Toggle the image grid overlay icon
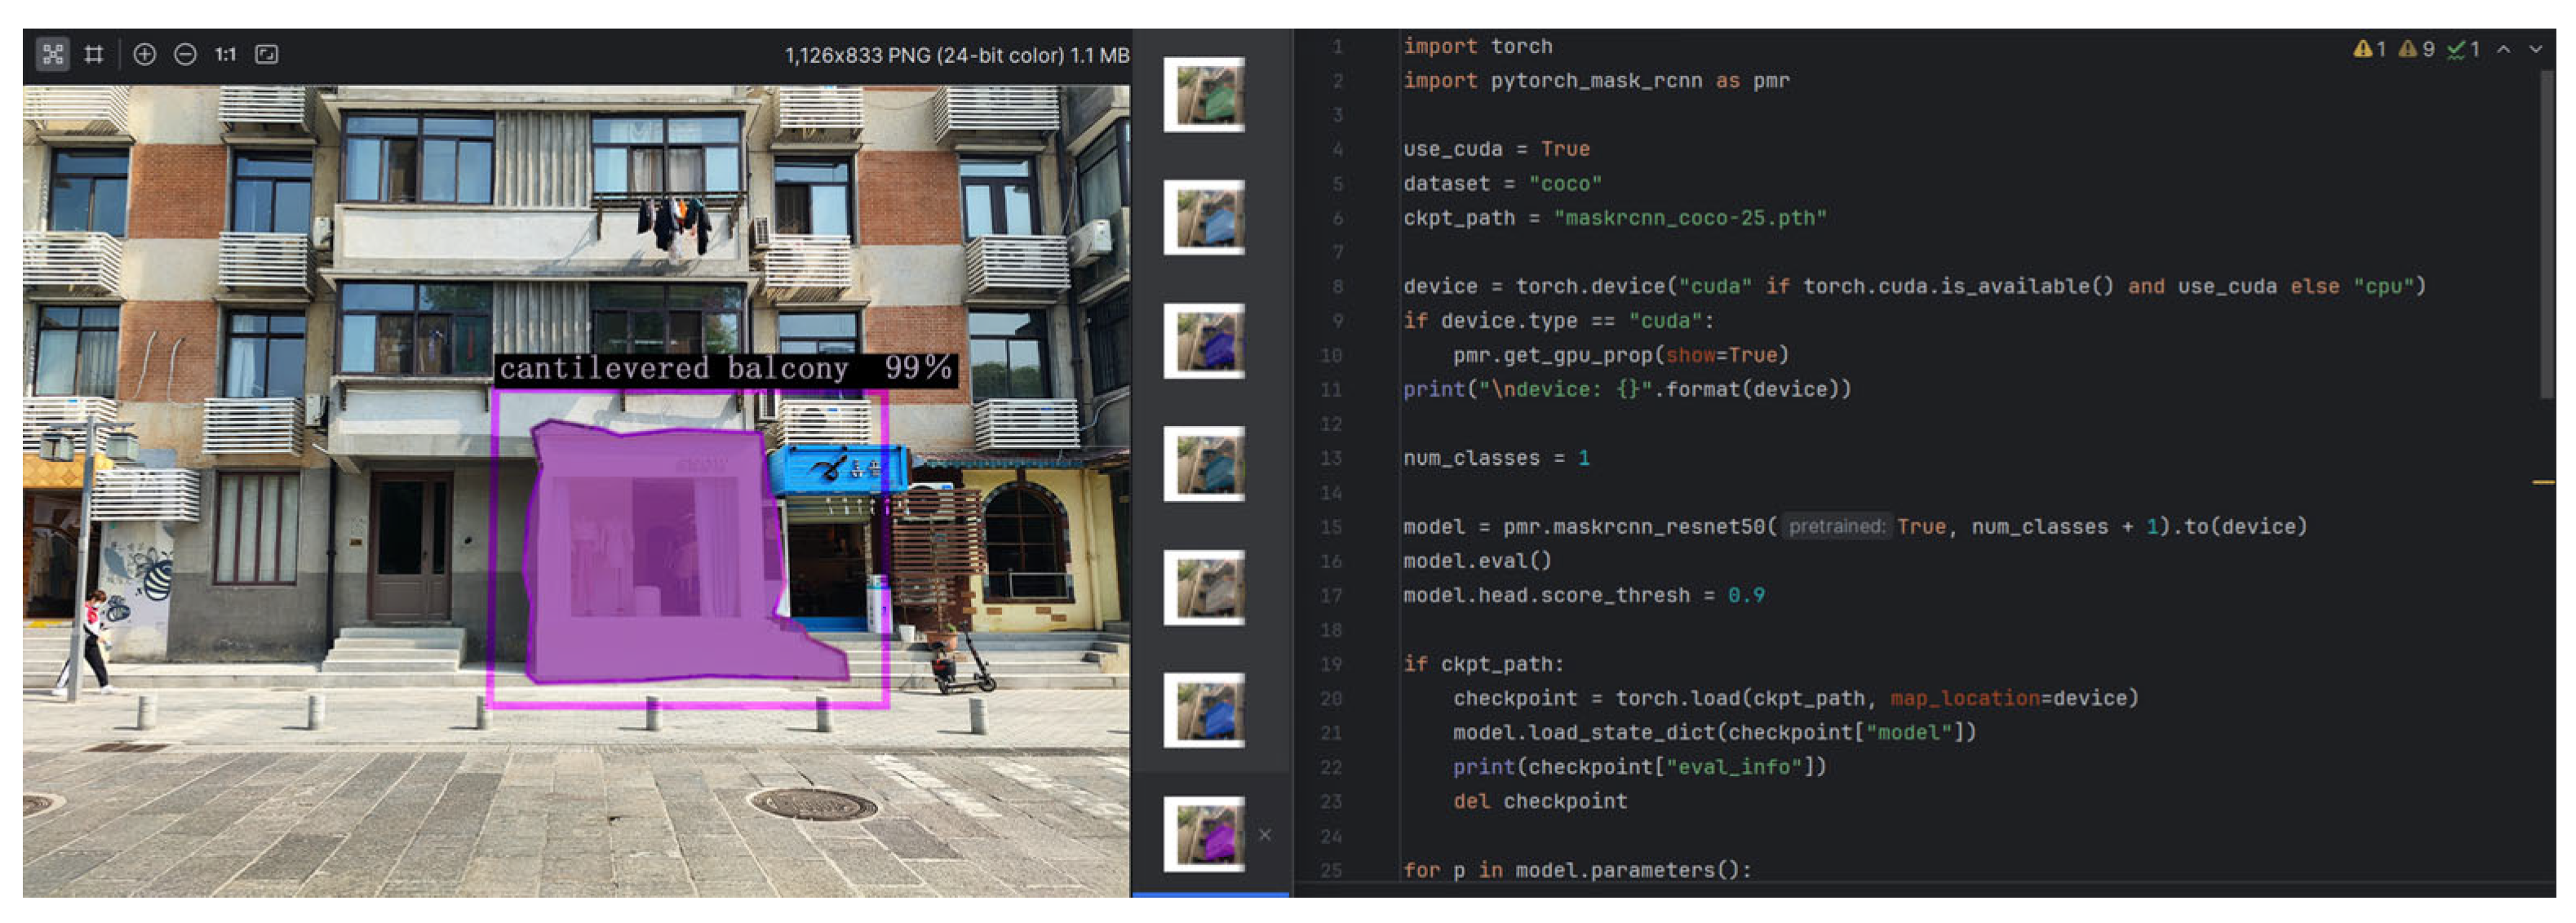This screenshot has height=923, width=2576. click(x=94, y=54)
